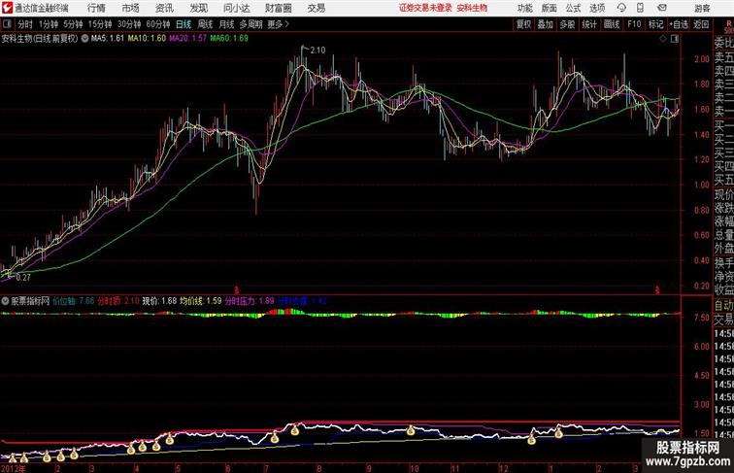Switch to 60分钟 period tab
This screenshot has width=734, height=473.
(158, 24)
